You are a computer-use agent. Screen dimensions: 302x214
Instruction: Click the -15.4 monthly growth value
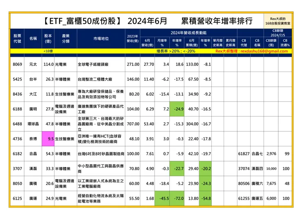pos(164,94)
